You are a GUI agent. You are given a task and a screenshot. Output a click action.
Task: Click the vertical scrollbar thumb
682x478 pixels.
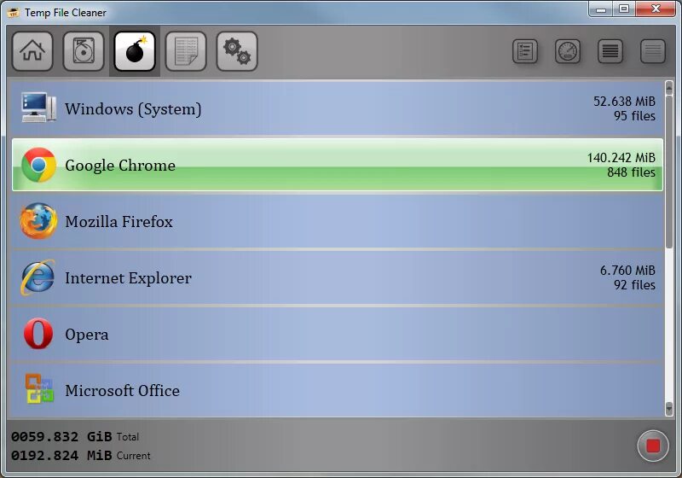click(x=669, y=172)
